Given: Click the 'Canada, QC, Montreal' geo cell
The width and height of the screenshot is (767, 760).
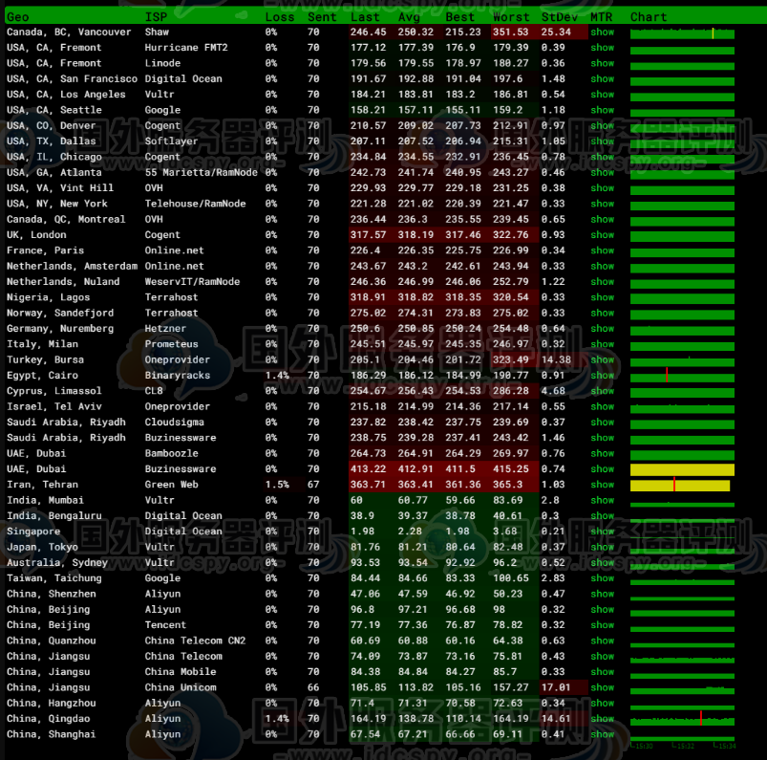Looking at the screenshot, I should click(x=66, y=219).
